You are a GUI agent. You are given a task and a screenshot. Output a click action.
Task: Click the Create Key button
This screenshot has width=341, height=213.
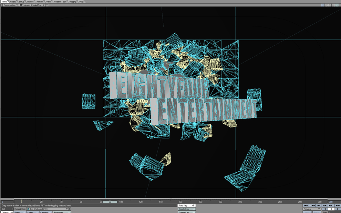coord(187,209)
